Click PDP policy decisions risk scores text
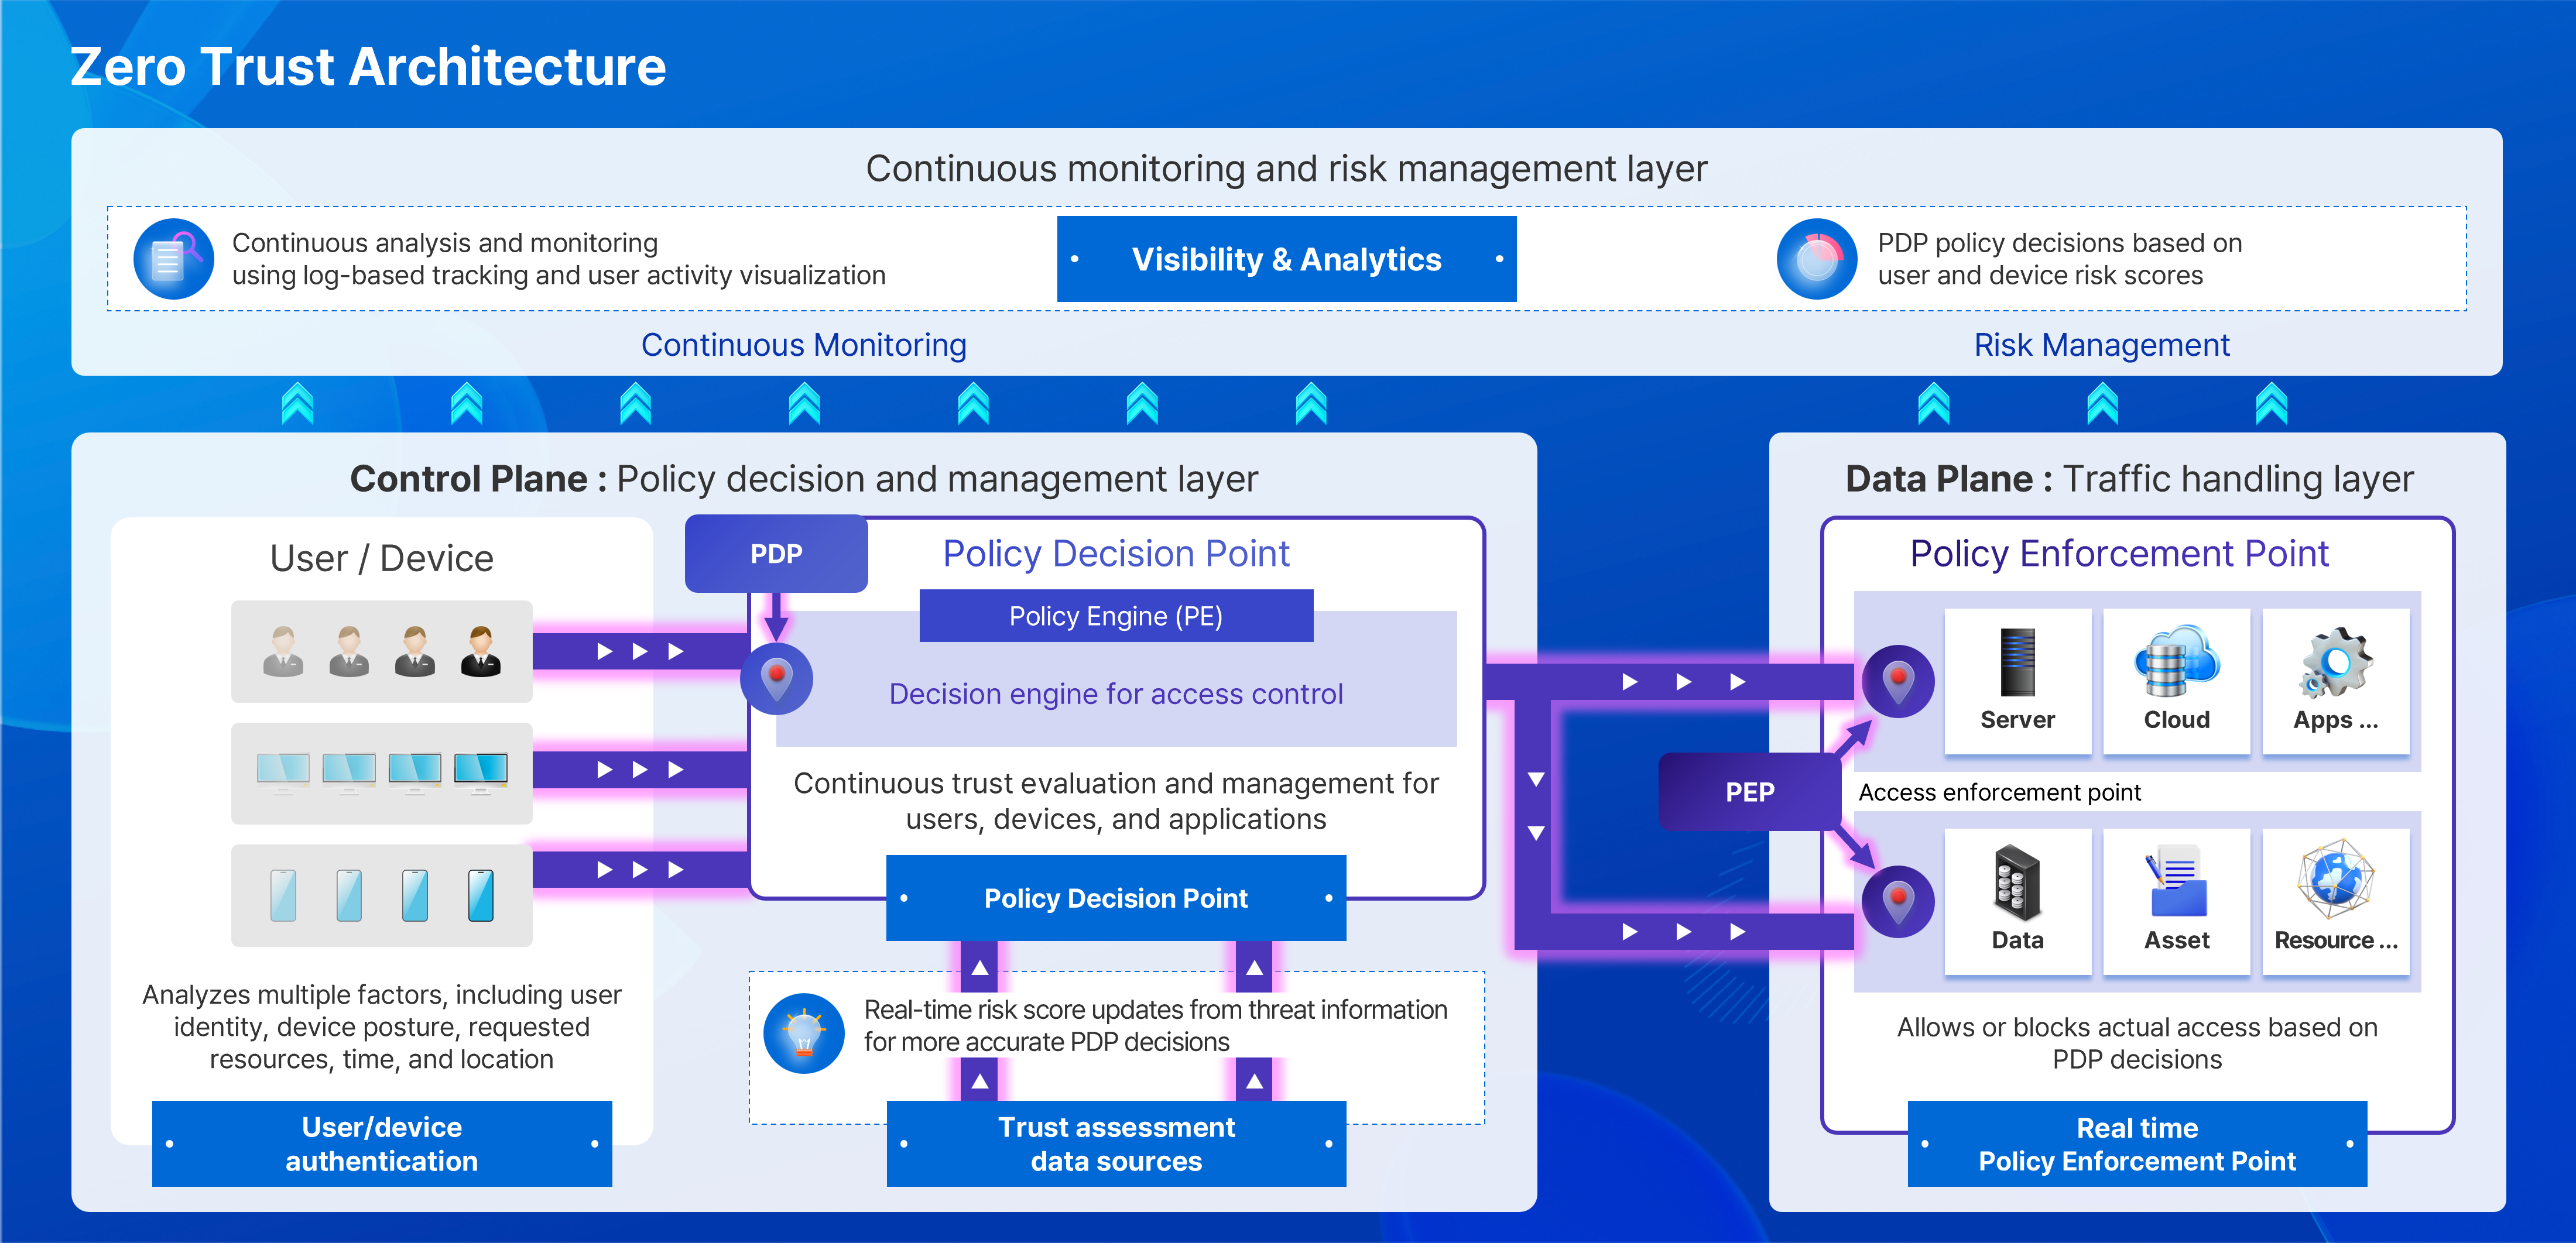 pyautogui.click(x=2060, y=259)
